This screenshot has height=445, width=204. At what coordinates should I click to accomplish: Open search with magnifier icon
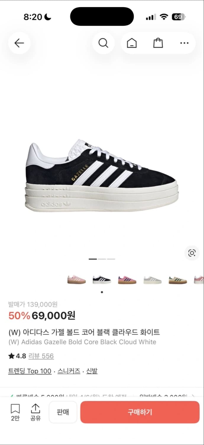point(103,43)
